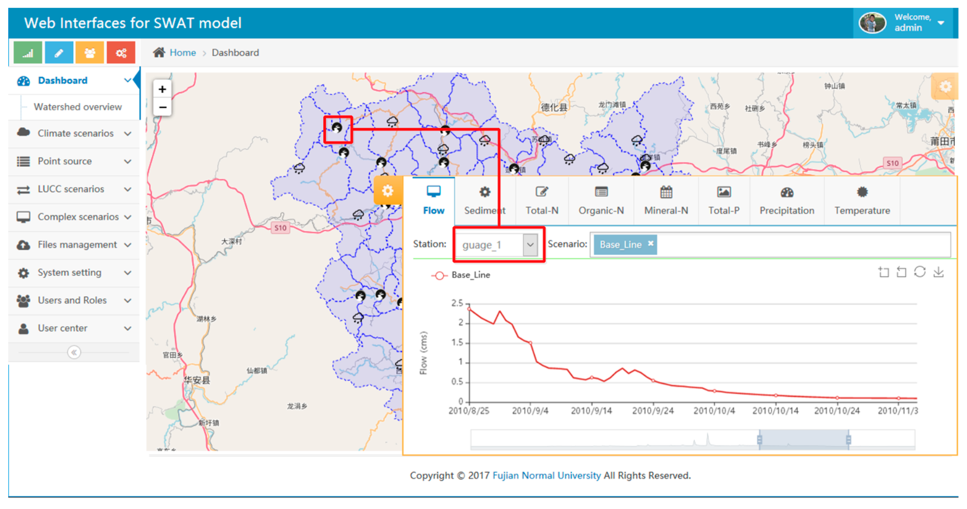Remove Base_Line tag from Scenario field

click(651, 244)
